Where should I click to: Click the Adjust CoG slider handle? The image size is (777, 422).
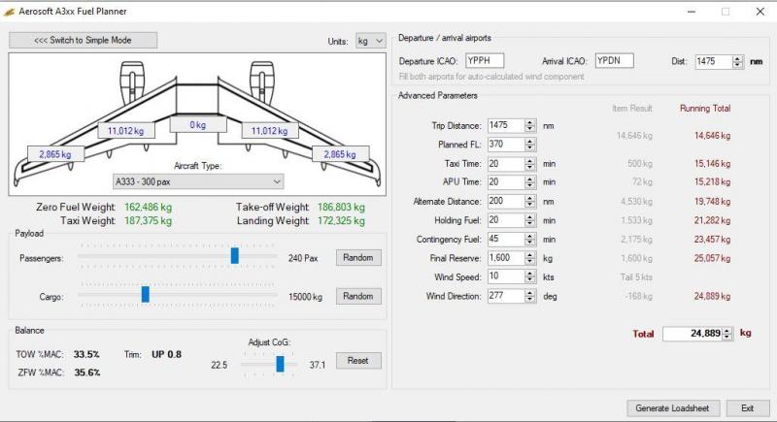280,364
